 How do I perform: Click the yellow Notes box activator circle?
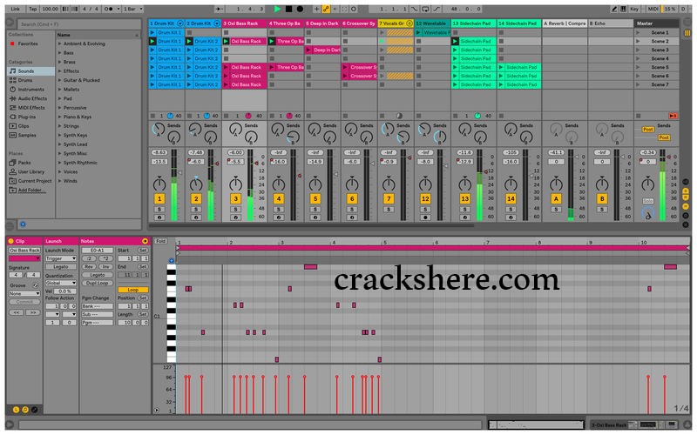145,241
